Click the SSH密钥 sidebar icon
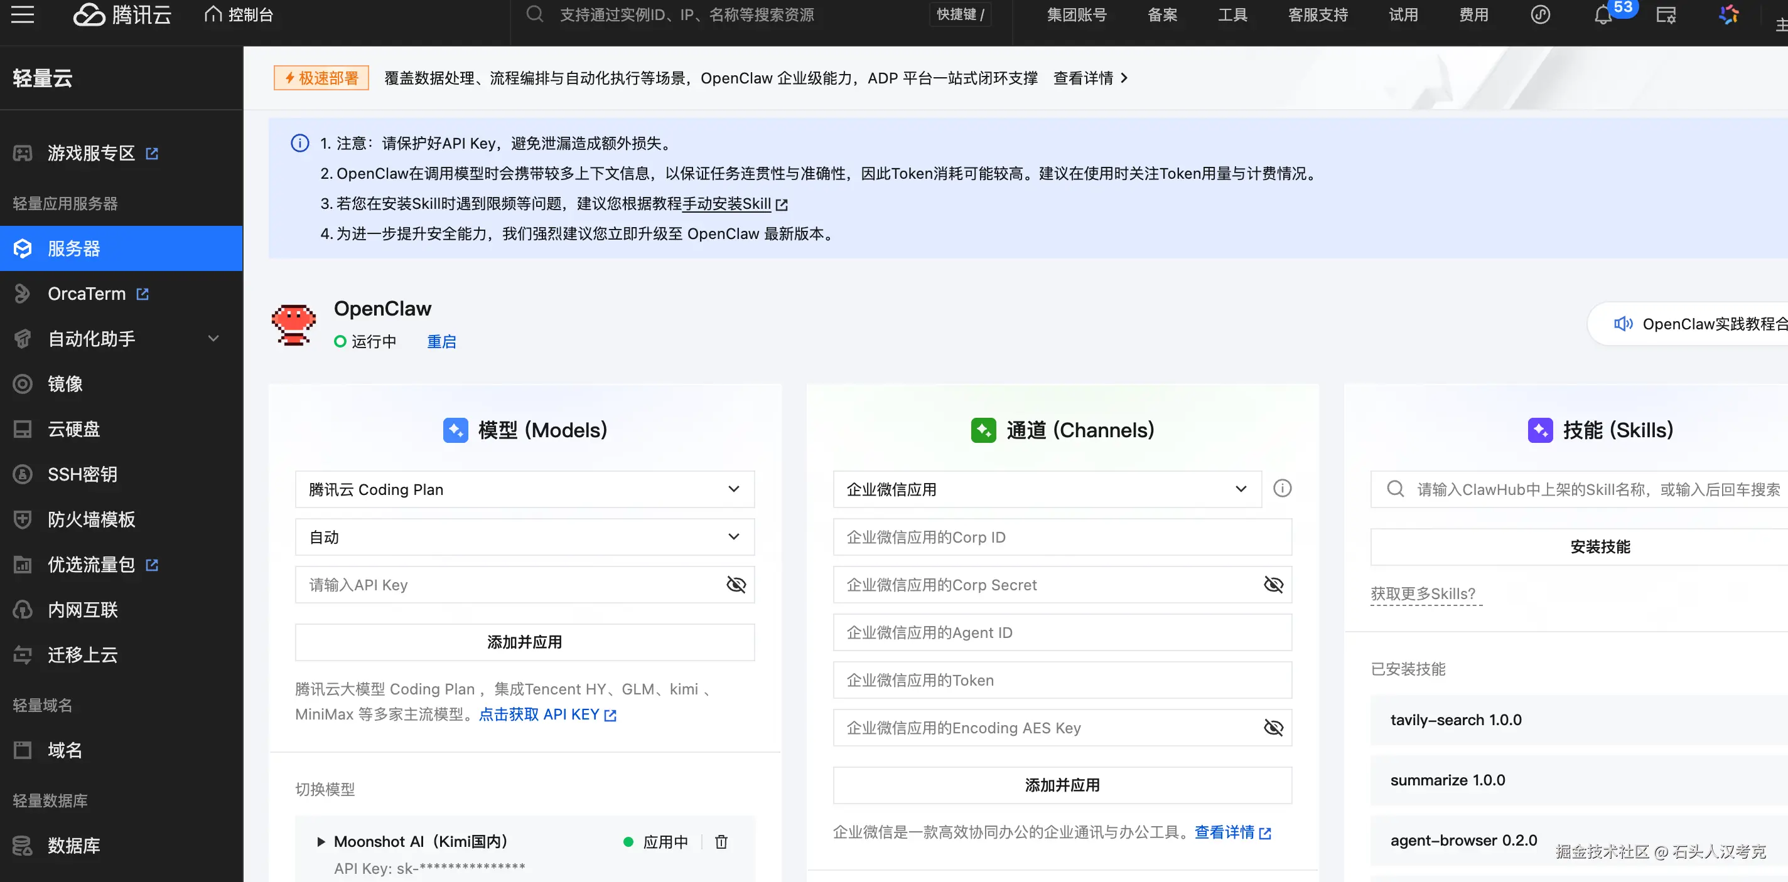Viewport: 1788px width, 882px height. [23, 474]
